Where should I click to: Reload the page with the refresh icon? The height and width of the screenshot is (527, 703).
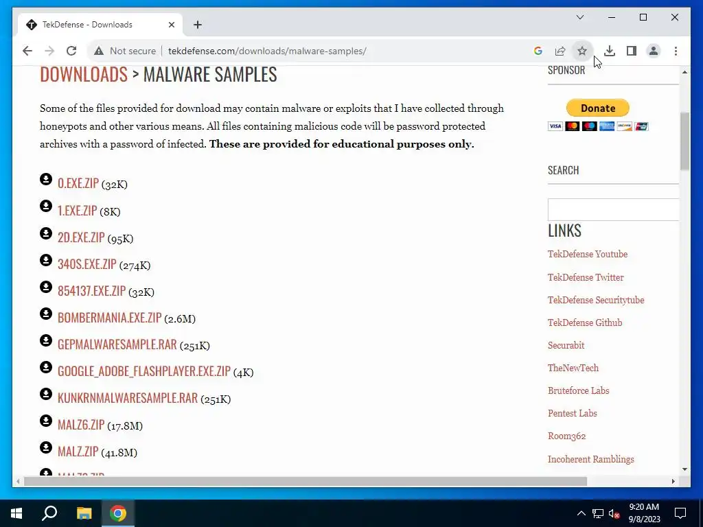(71, 51)
